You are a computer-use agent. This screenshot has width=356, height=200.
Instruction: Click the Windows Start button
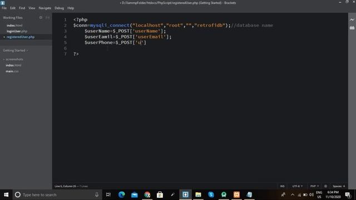(x=6, y=194)
